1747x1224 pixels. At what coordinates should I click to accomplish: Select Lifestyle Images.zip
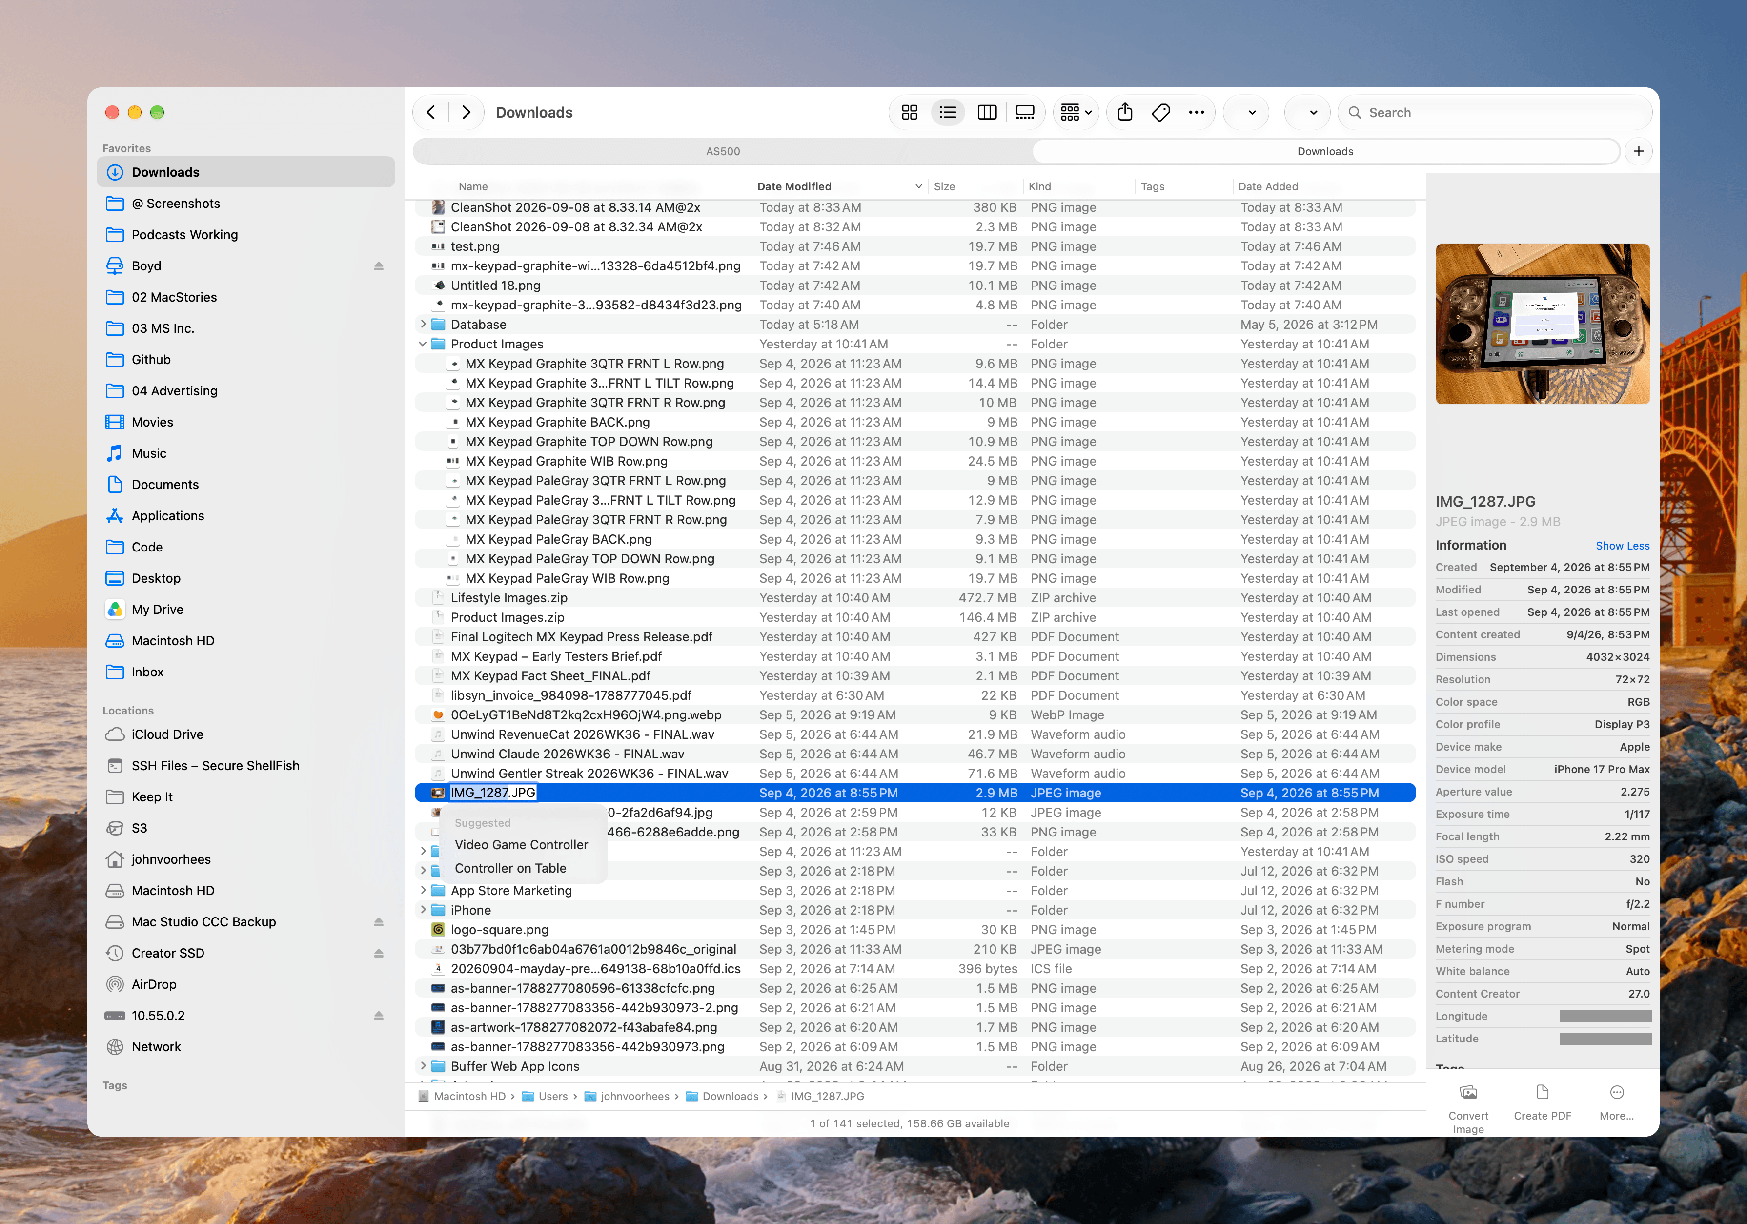coord(914,598)
